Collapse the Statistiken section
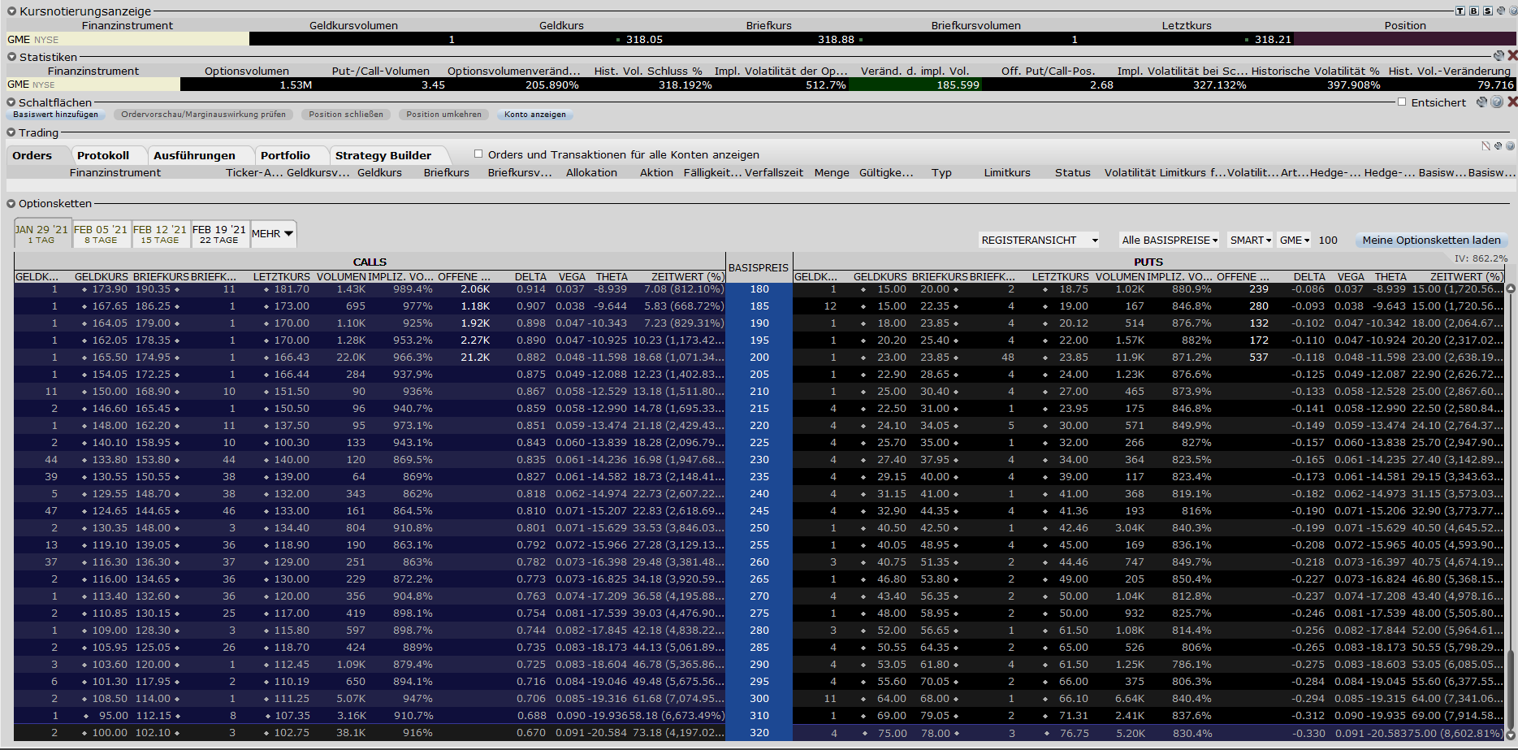The width and height of the screenshot is (1518, 750). point(11,57)
